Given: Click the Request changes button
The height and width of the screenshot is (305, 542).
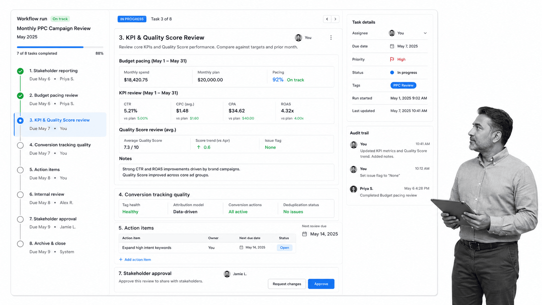Looking at the screenshot, I should (x=287, y=284).
